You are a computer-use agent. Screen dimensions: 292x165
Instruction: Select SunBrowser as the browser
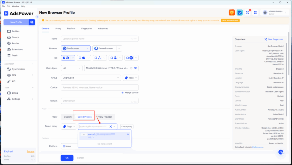(x=73, y=49)
